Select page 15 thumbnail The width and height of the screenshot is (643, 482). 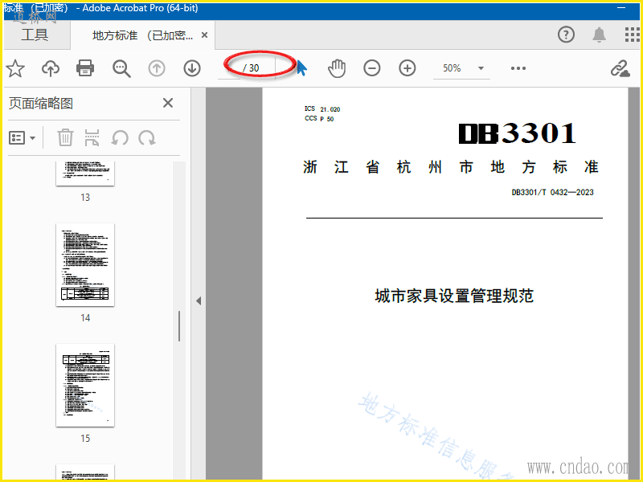pos(85,386)
